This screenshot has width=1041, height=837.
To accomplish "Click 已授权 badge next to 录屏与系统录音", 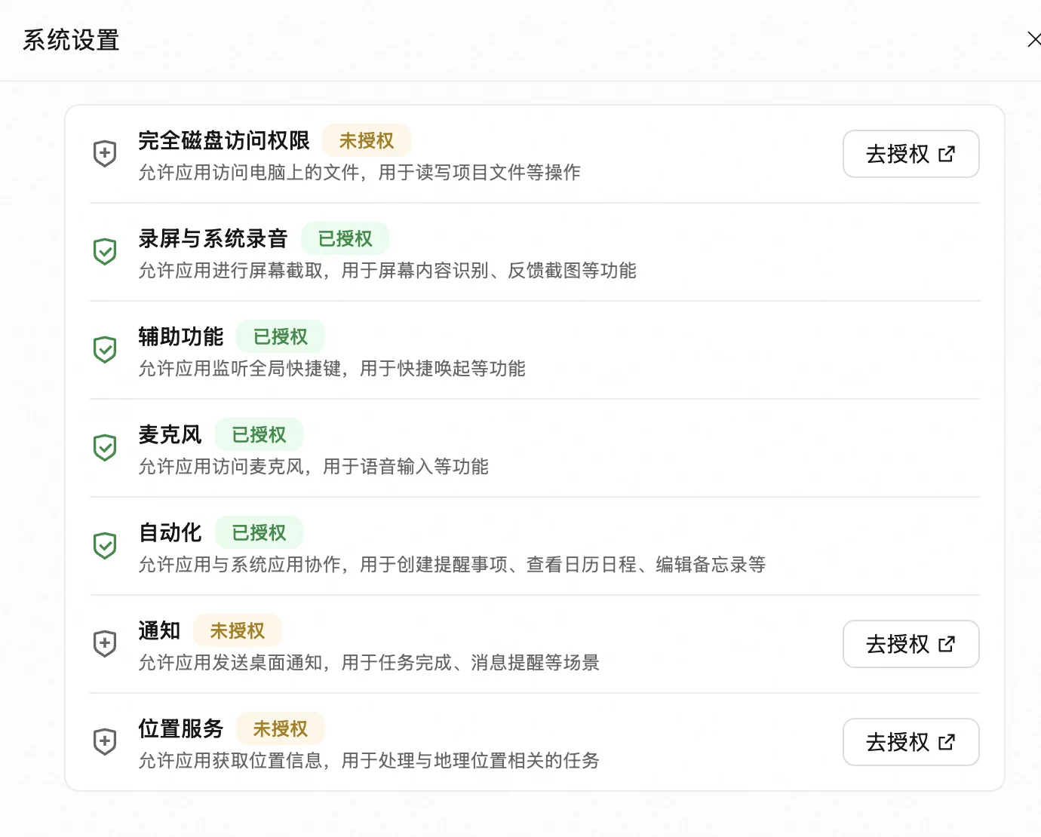I will 345,239.
